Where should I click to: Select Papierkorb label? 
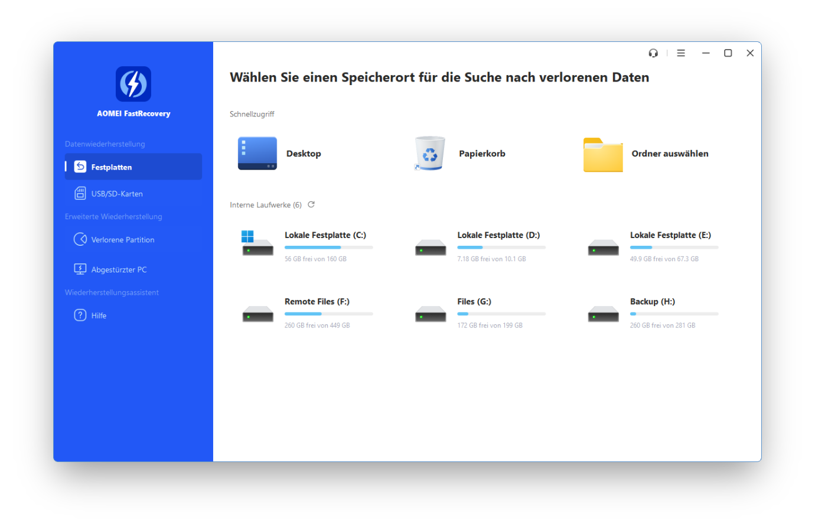(482, 154)
